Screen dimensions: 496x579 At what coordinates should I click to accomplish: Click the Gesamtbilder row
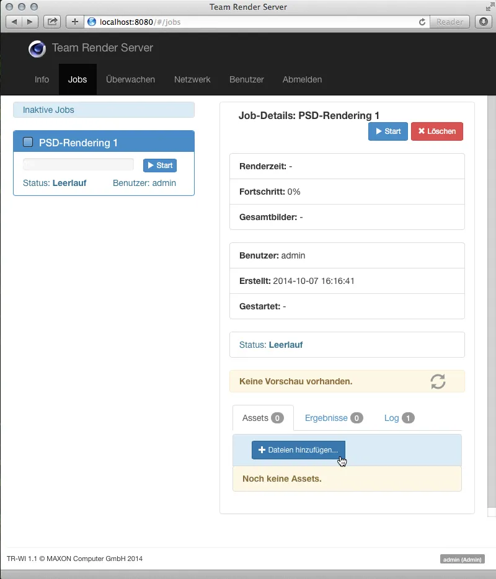point(347,217)
